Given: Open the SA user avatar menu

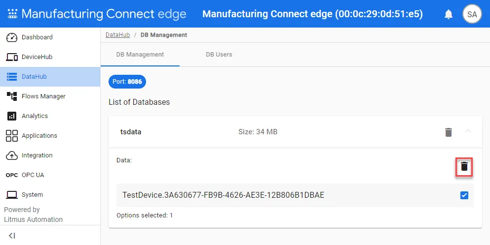Looking at the screenshot, I should point(472,14).
